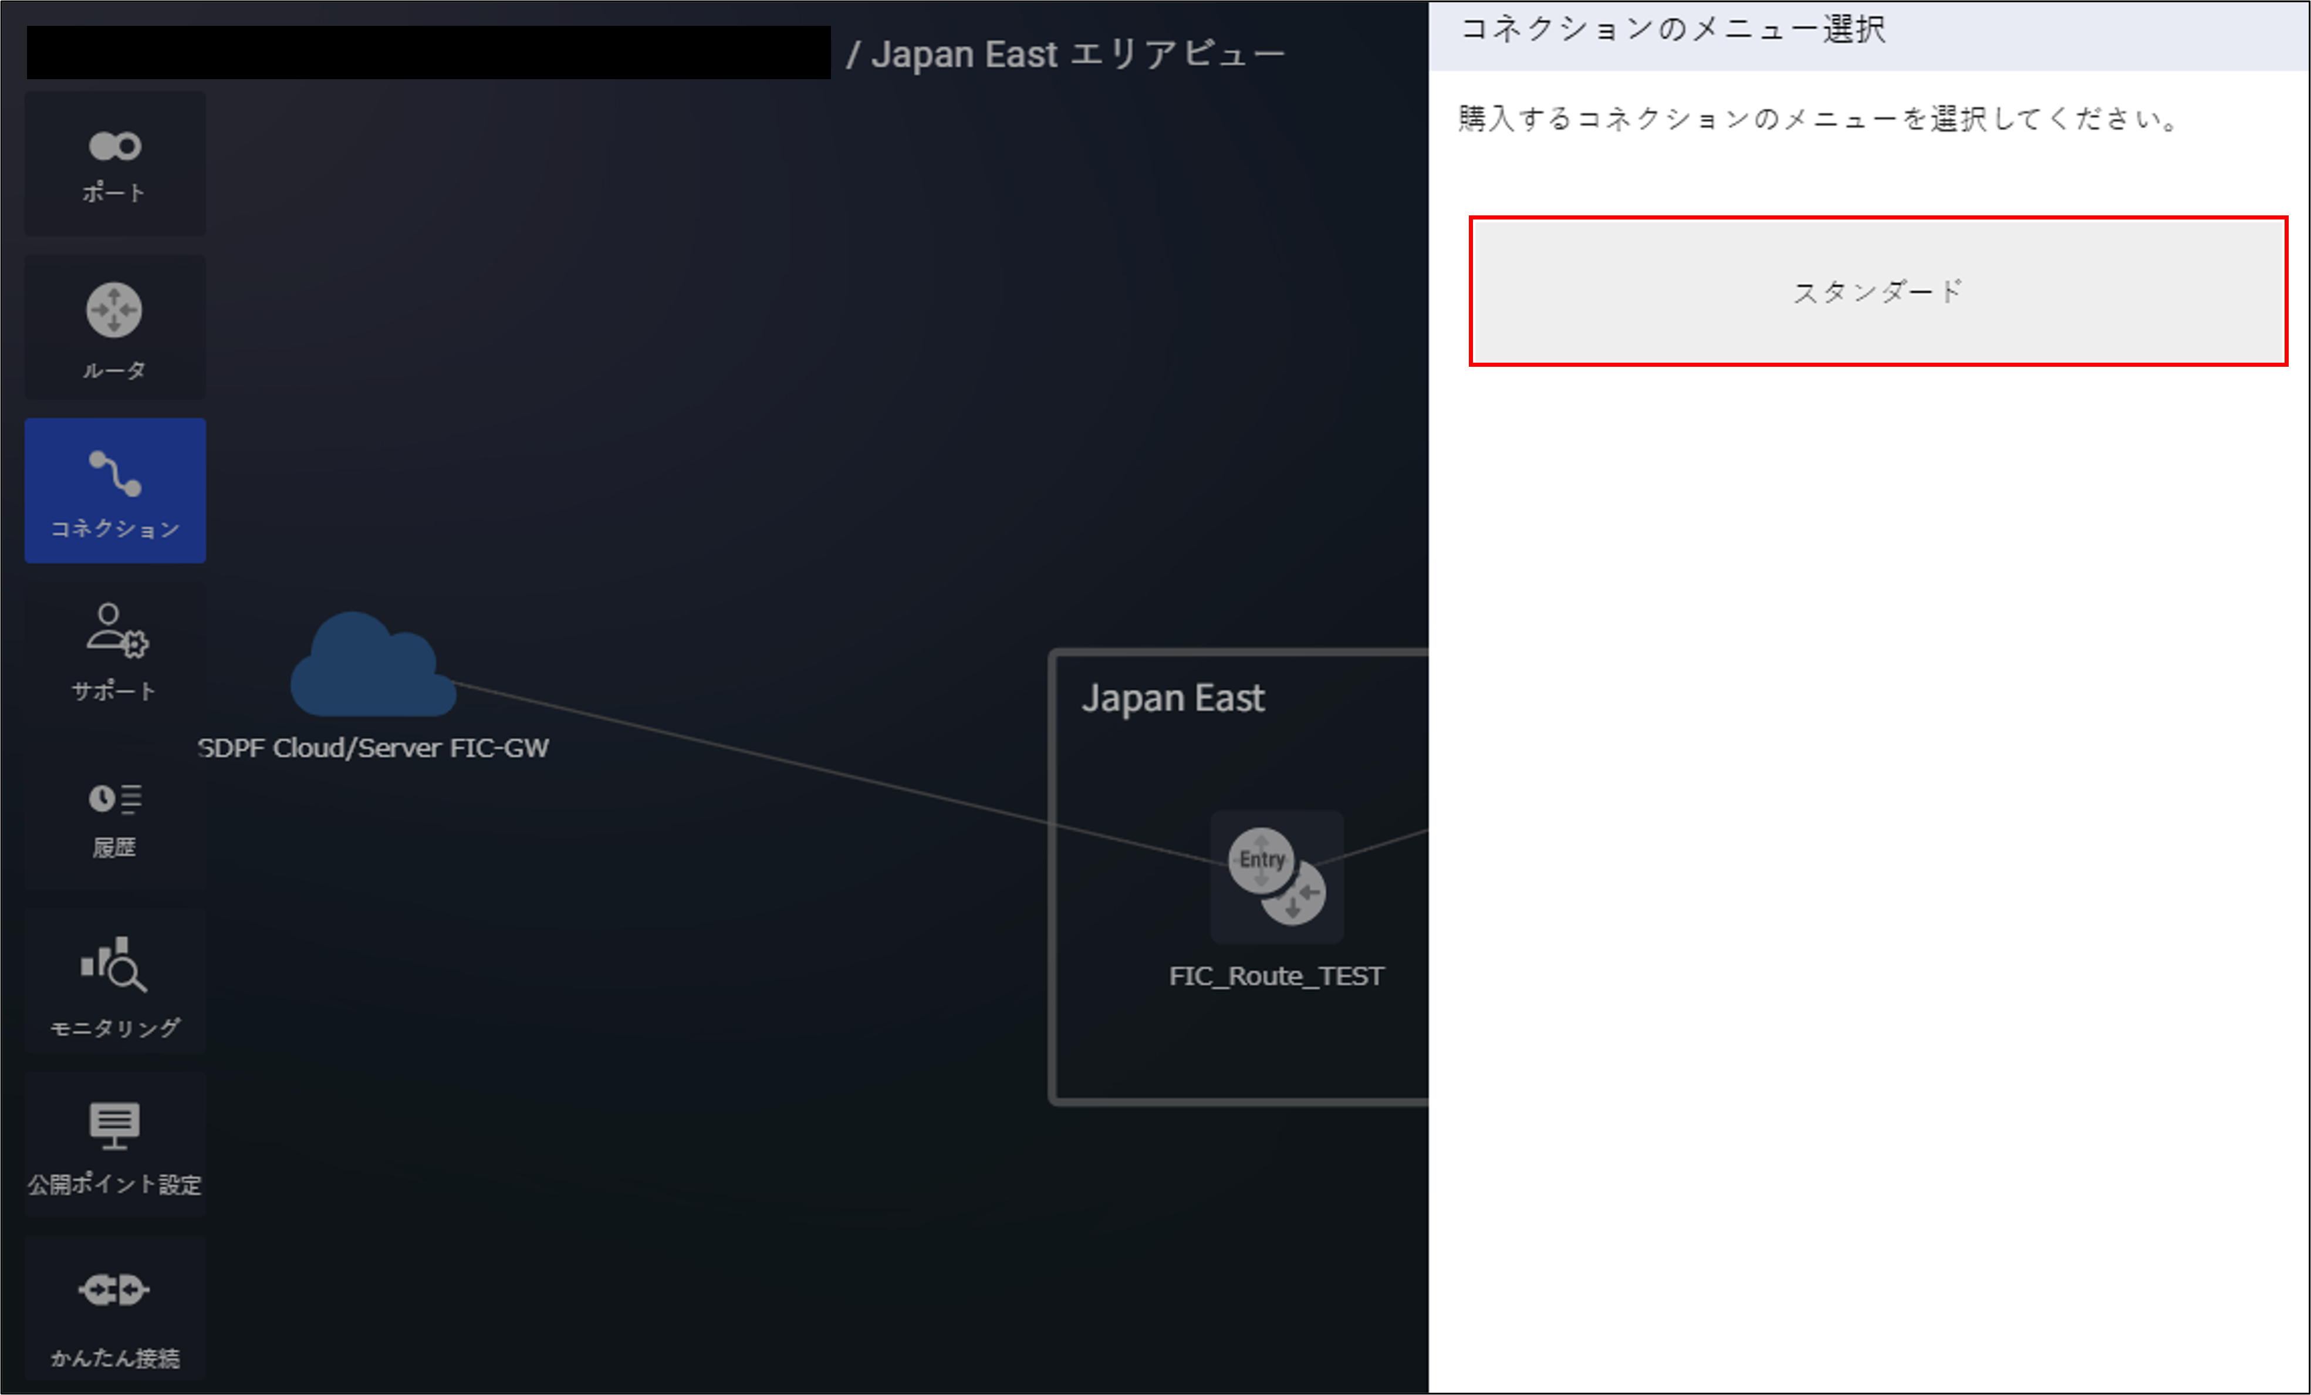Open the ルータ (Router) sidebar menu
Screen dimensions: 2311x1395
(x=114, y=327)
